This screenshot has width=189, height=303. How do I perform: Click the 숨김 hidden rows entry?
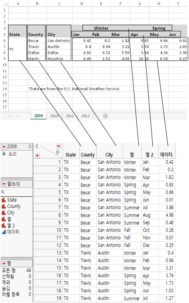click(16, 288)
